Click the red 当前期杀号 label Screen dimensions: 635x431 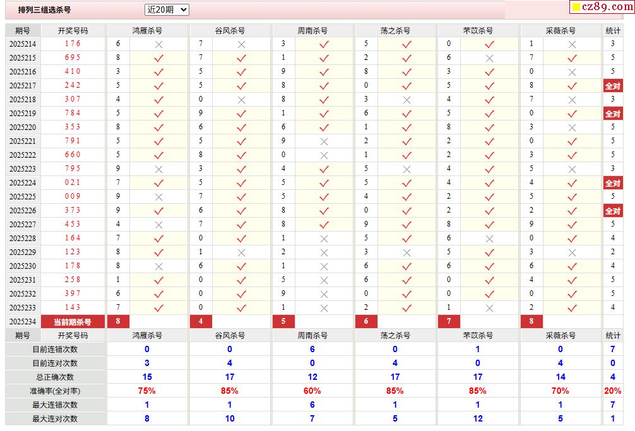pos(73,322)
